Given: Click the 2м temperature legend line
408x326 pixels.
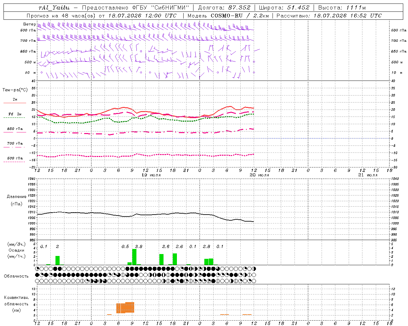Looking at the screenshot, I should [x=15, y=101].
